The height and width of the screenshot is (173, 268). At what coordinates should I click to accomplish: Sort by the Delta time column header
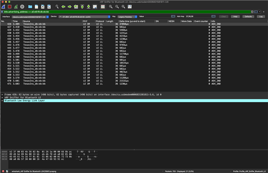coord(137,21)
